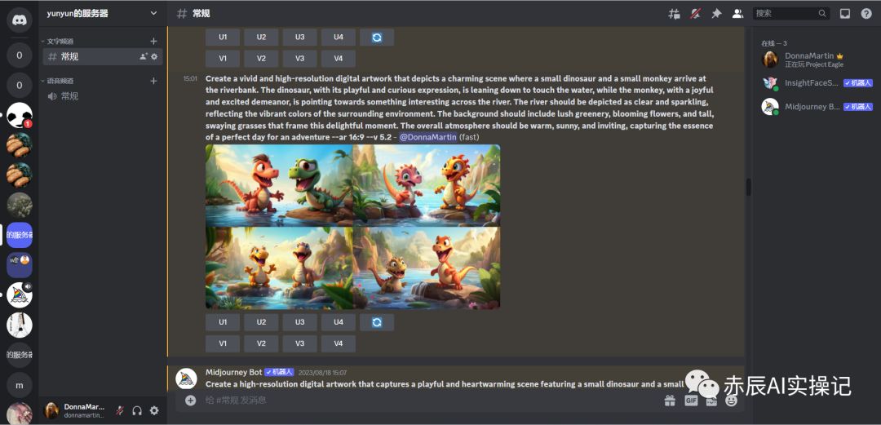Collapse the 语音频道 category
Screen dimensions: 881x425
point(61,81)
